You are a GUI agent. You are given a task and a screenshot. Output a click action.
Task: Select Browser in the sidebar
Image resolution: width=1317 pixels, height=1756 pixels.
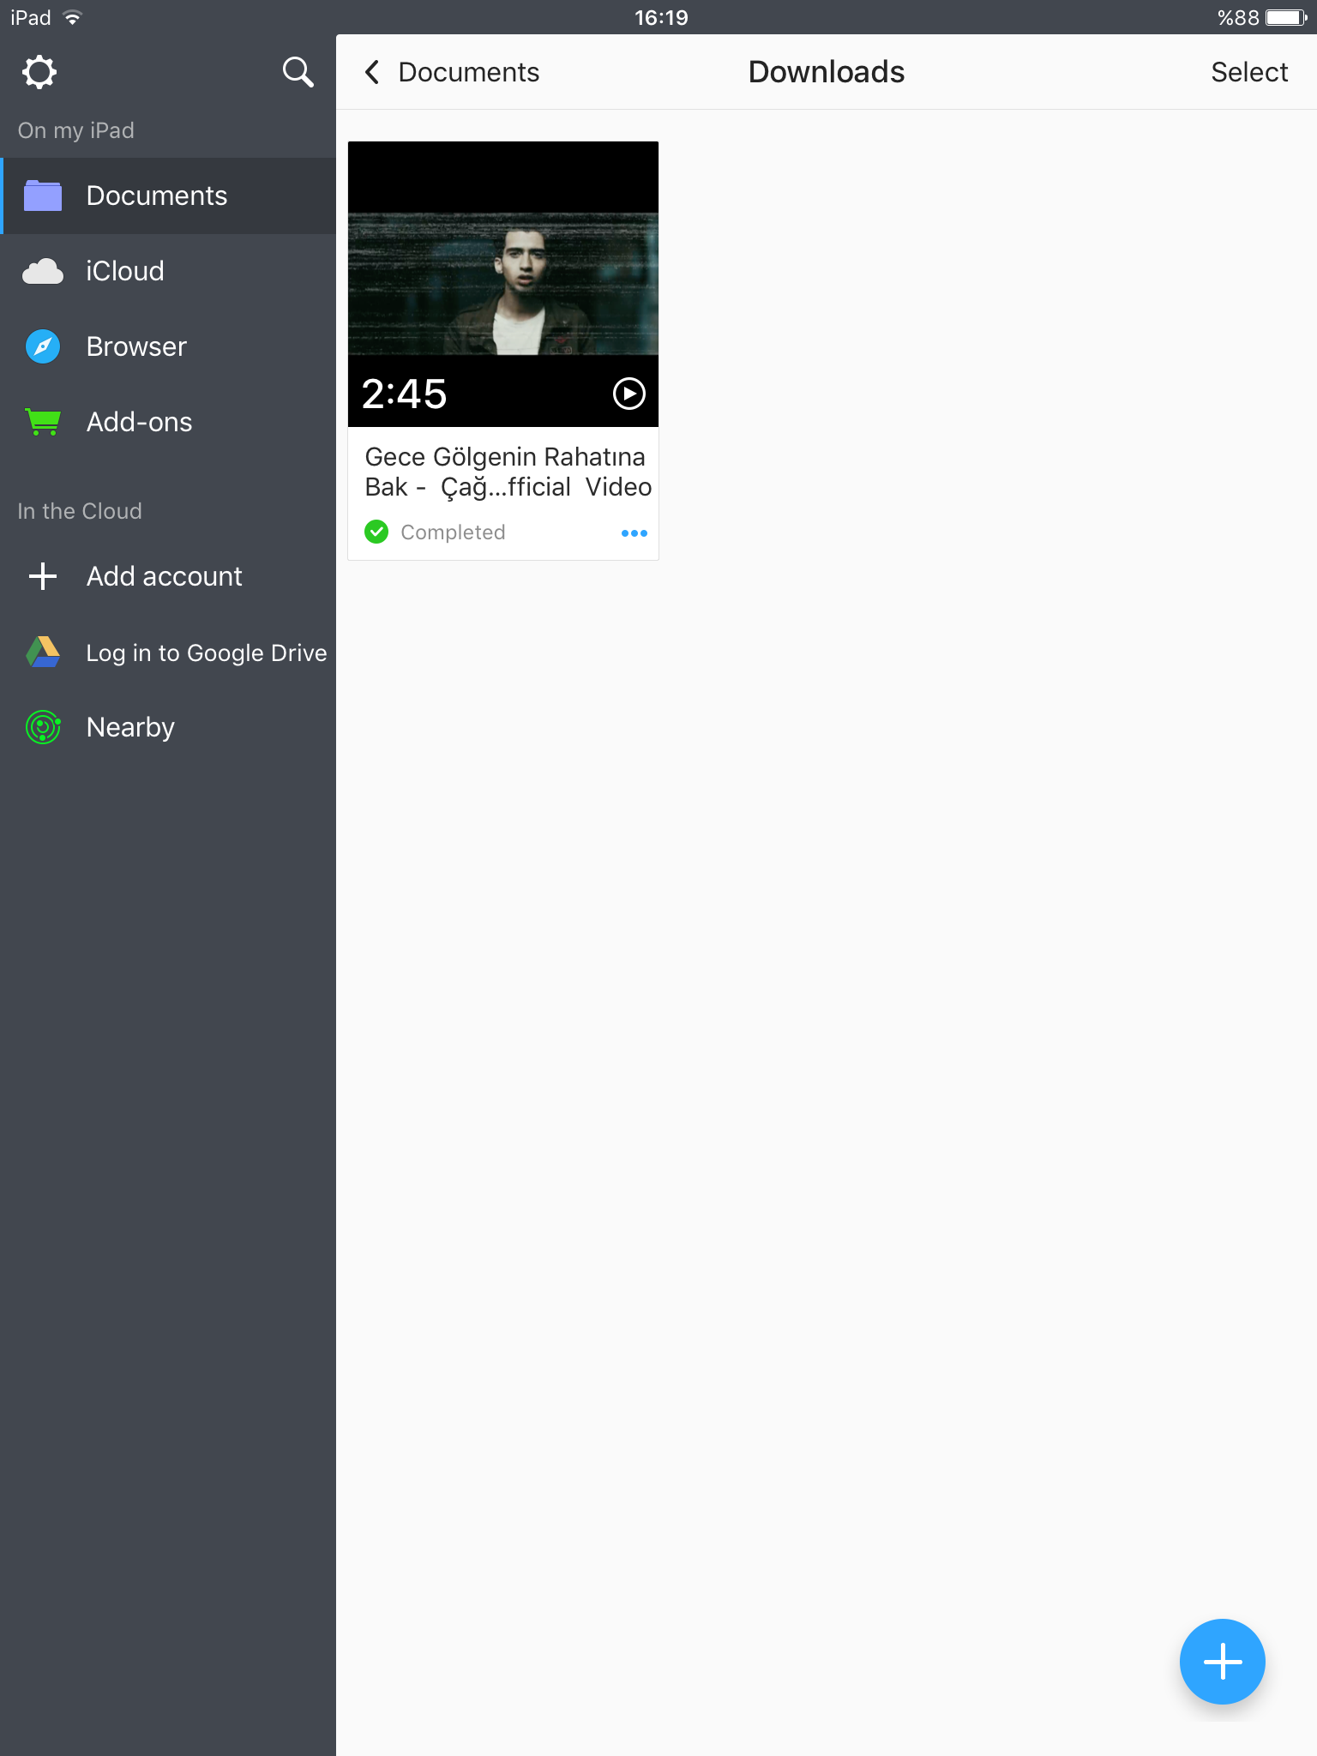168,346
